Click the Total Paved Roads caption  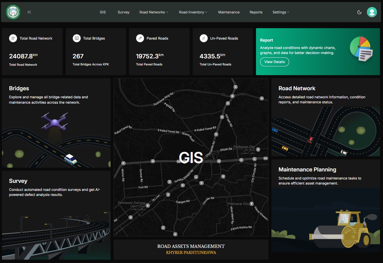tap(149, 64)
